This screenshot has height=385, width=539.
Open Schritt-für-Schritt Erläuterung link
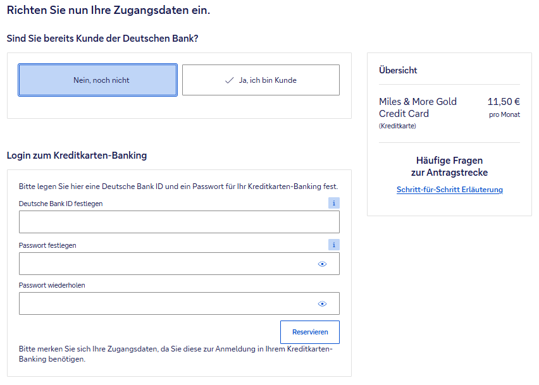coord(449,190)
